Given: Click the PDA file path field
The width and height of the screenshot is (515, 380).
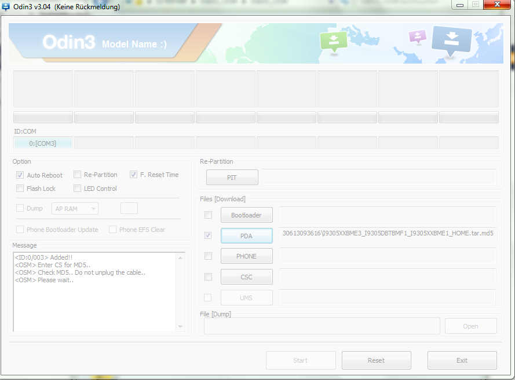Looking at the screenshot, I should click(388, 236).
